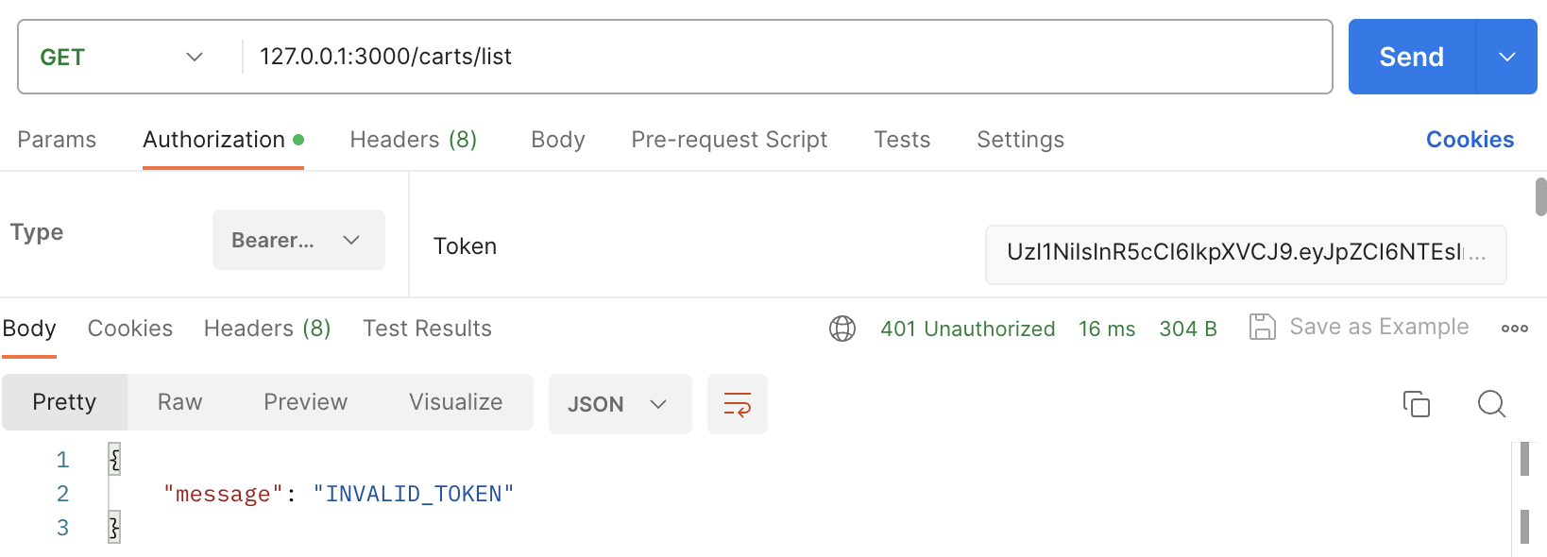
Task: Copy the response body to clipboard
Action: pos(1416,404)
